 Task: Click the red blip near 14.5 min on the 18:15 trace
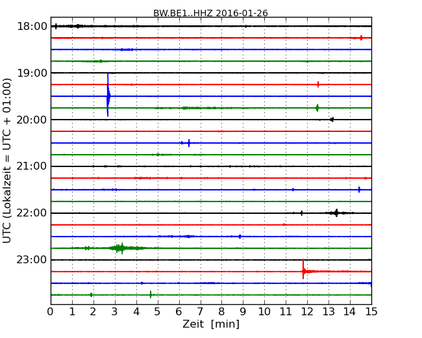361,38
